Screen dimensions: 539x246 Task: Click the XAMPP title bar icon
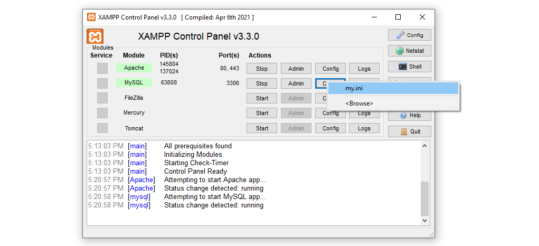pyautogui.click(x=91, y=17)
